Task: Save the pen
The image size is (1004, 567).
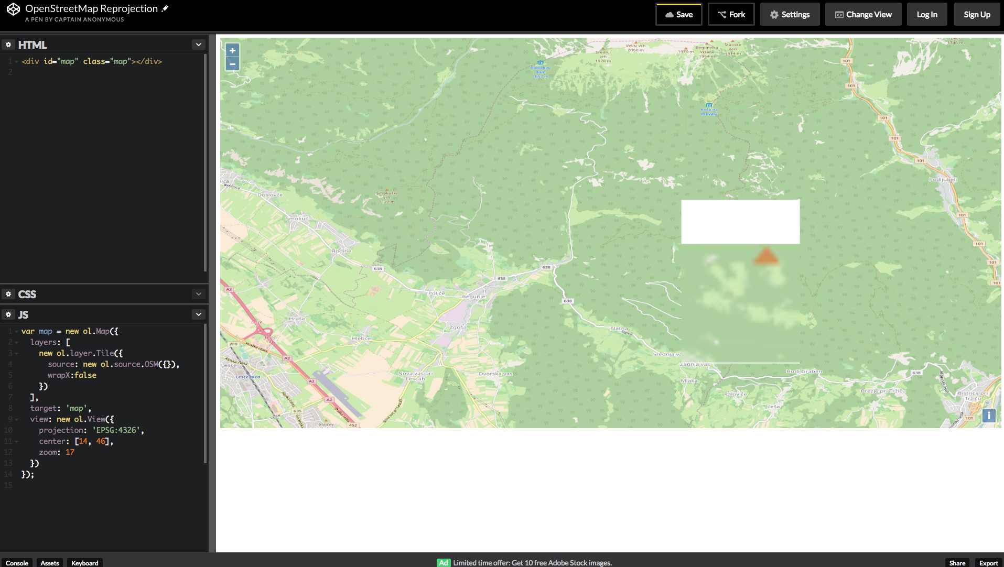Action: 678,14
